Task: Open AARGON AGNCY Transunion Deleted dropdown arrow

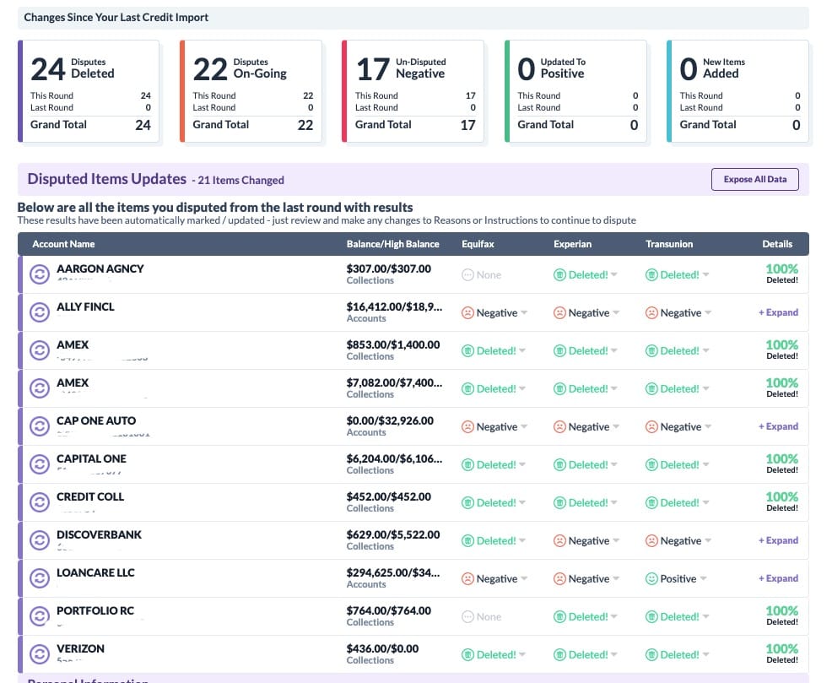Action: point(705,275)
